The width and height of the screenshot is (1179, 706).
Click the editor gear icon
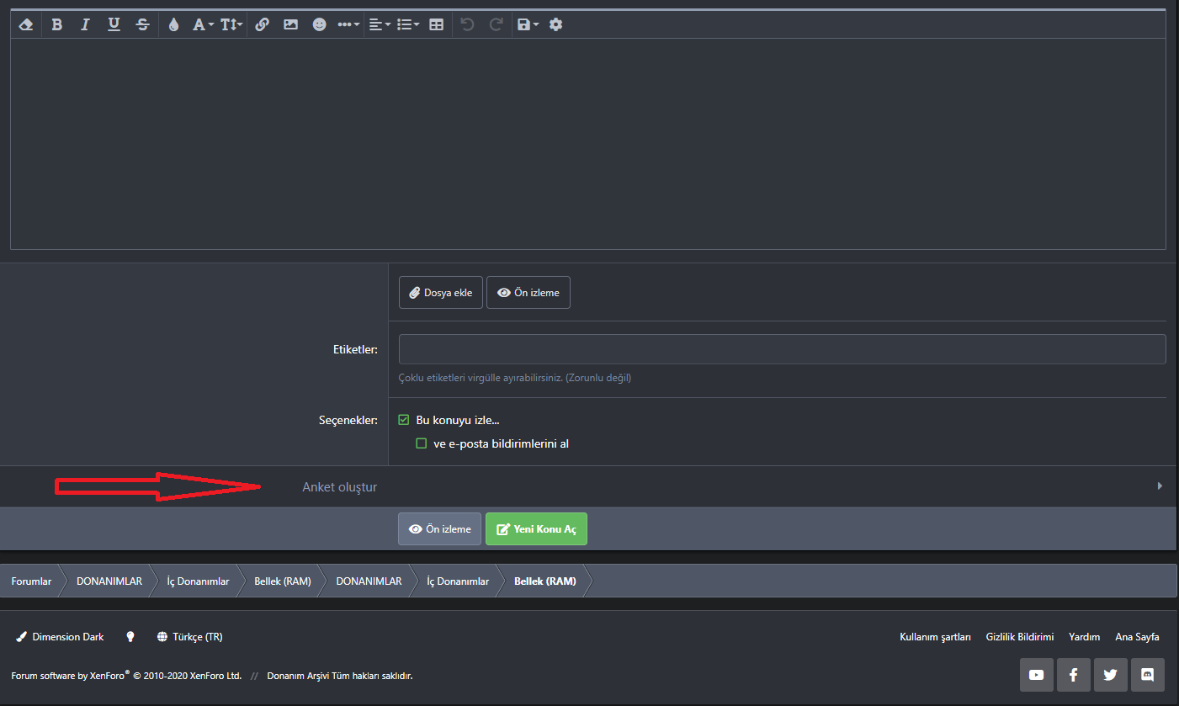click(555, 24)
